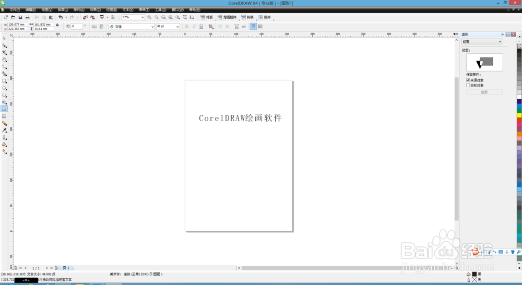
Task: Toggle the lock ratio padlock
Action: (x=57, y=25)
